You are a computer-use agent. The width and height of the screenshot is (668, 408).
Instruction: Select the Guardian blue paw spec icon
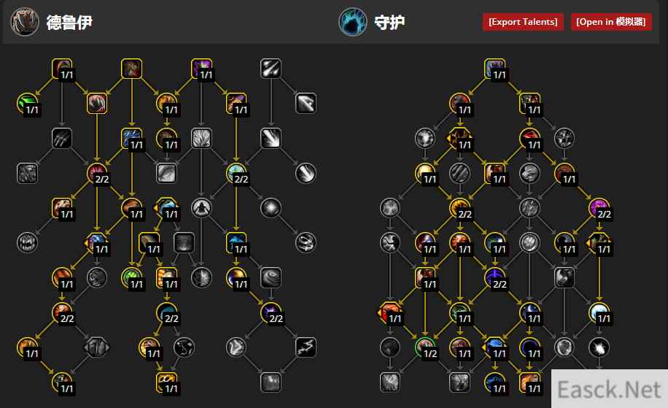coord(353,22)
